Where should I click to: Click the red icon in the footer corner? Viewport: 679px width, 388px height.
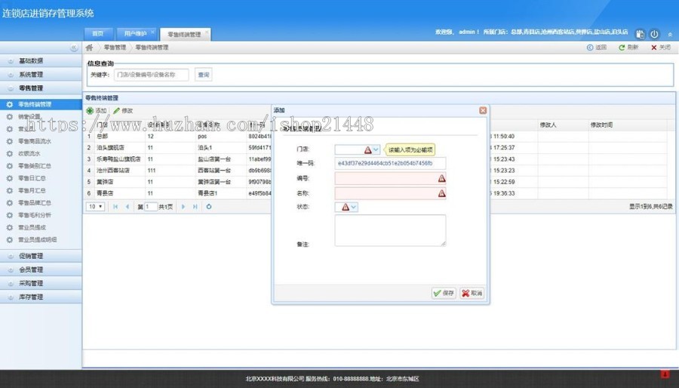(665, 374)
